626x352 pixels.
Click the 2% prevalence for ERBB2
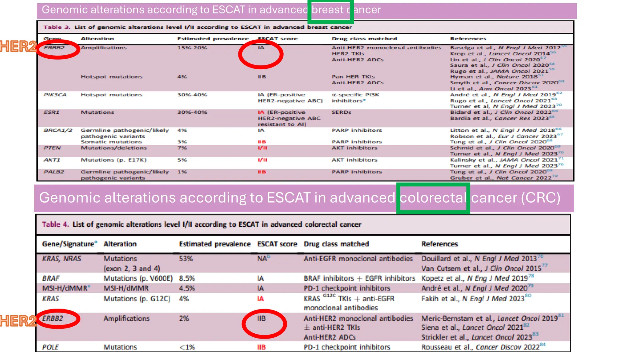pos(184,318)
